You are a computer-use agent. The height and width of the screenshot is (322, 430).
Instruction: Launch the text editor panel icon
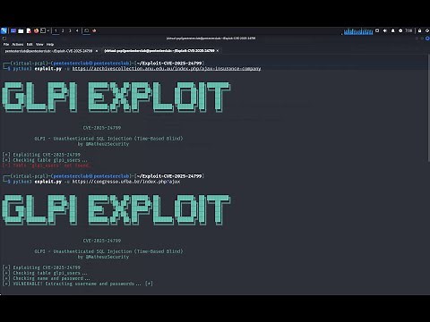29,30
